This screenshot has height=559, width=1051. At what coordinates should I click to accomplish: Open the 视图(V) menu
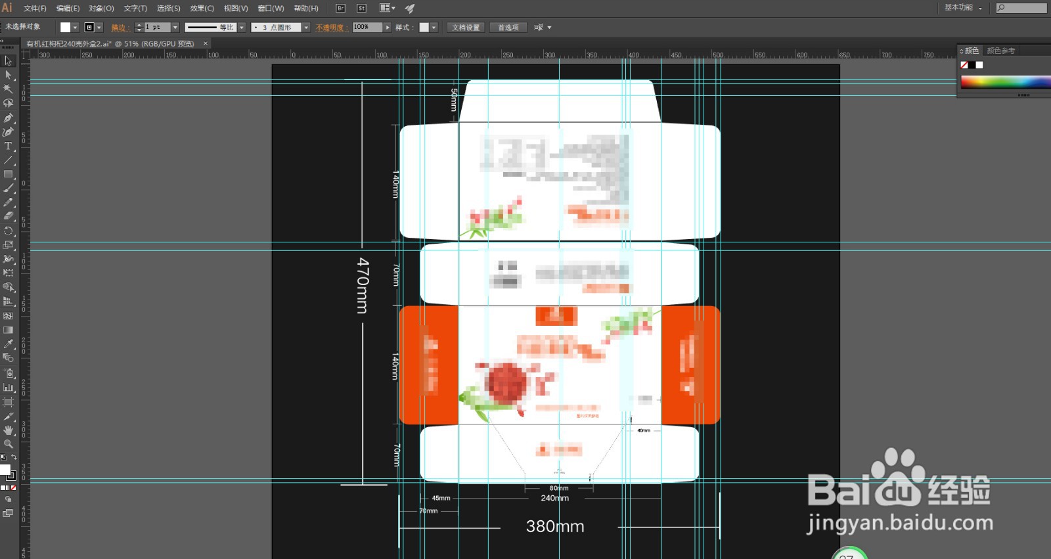[236, 9]
